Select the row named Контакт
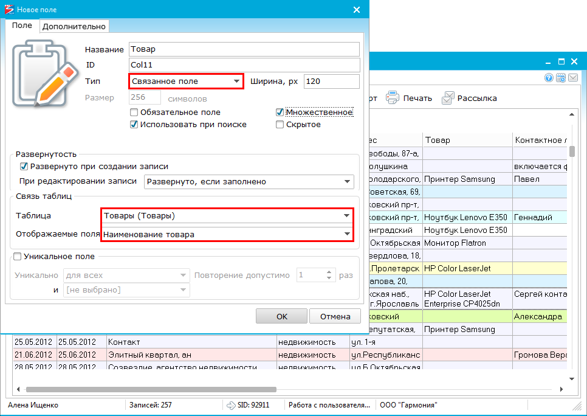Screen dimensions: 587x416 [x=191, y=342]
